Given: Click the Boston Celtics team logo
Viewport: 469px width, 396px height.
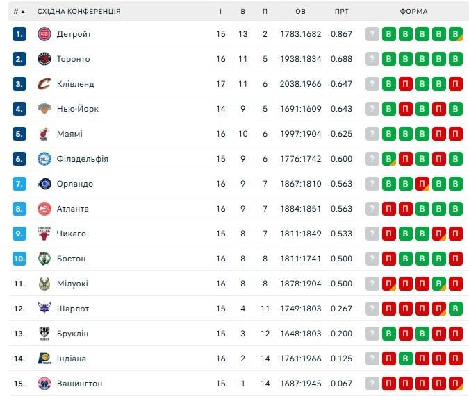Looking at the screenshot, I should coord(44,259).
